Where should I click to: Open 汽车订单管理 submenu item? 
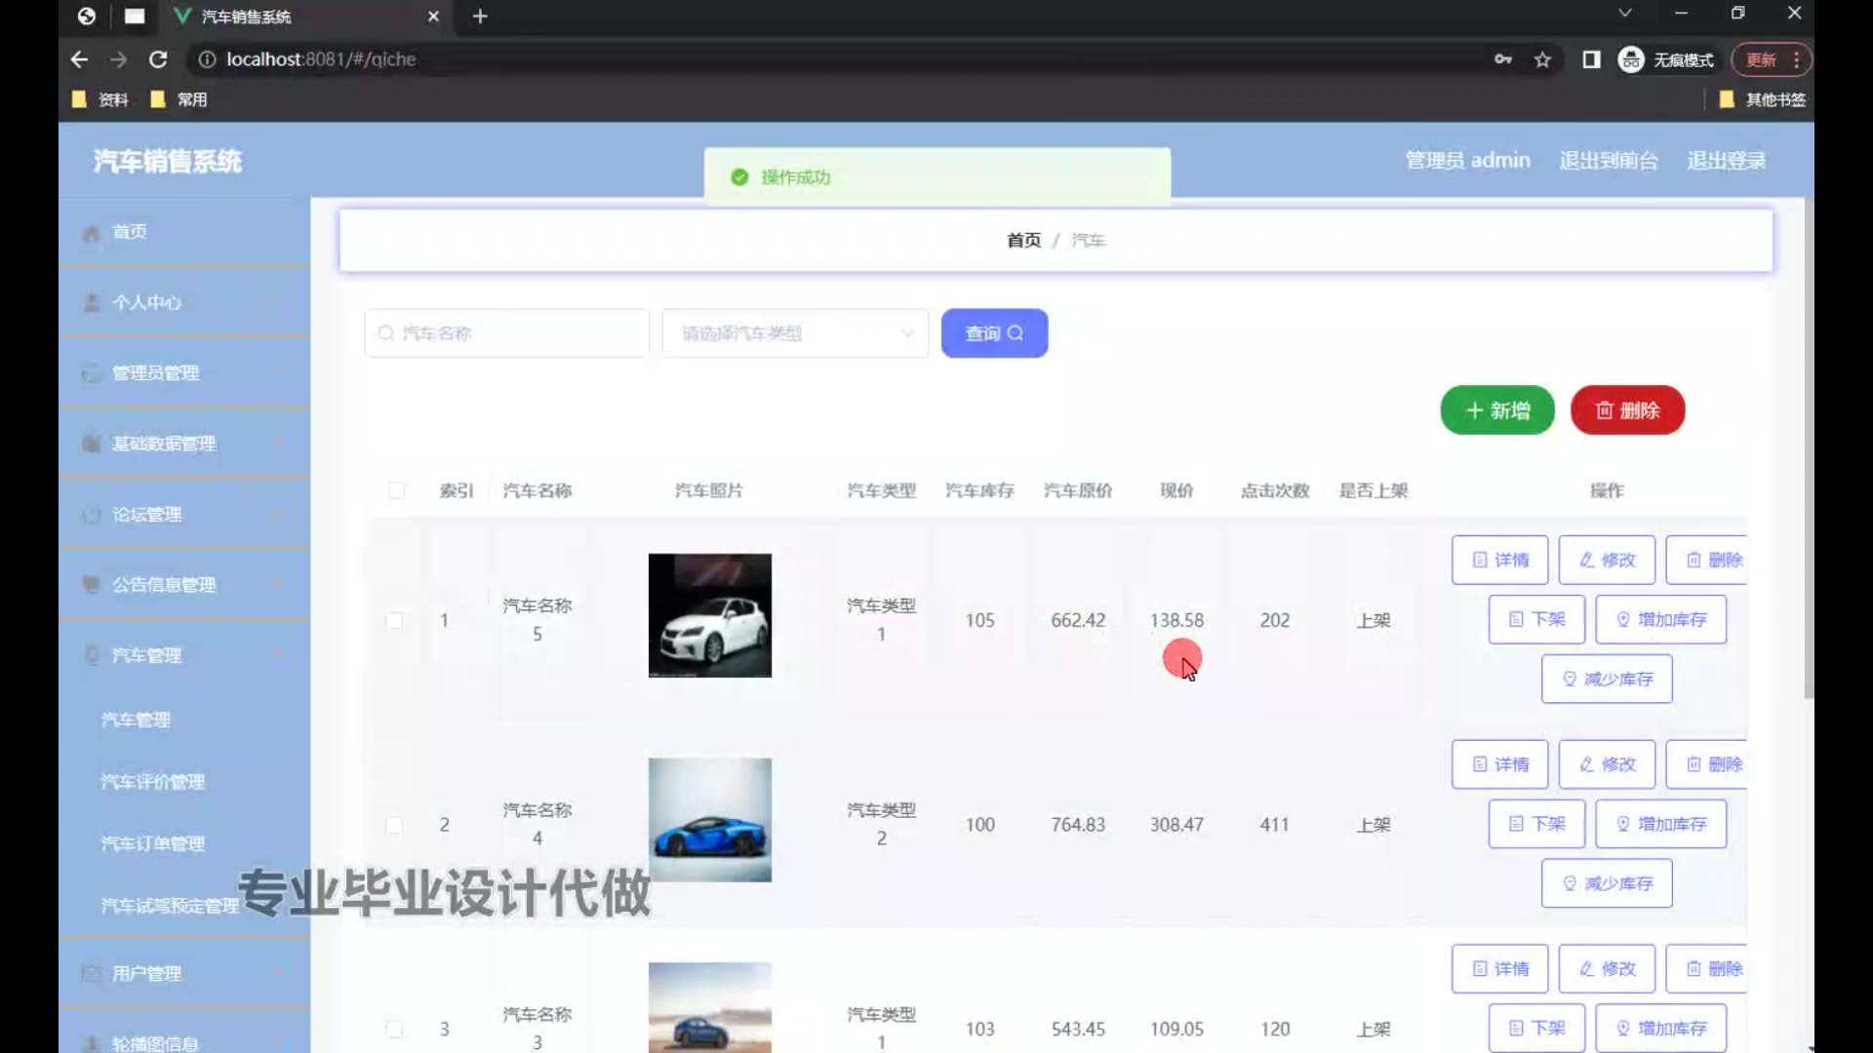point(153,843)
